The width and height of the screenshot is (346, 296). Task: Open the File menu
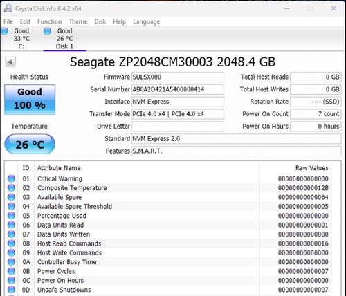pos(8,21)
